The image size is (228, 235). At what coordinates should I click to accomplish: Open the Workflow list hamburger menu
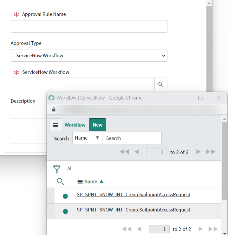click(55, 125)
